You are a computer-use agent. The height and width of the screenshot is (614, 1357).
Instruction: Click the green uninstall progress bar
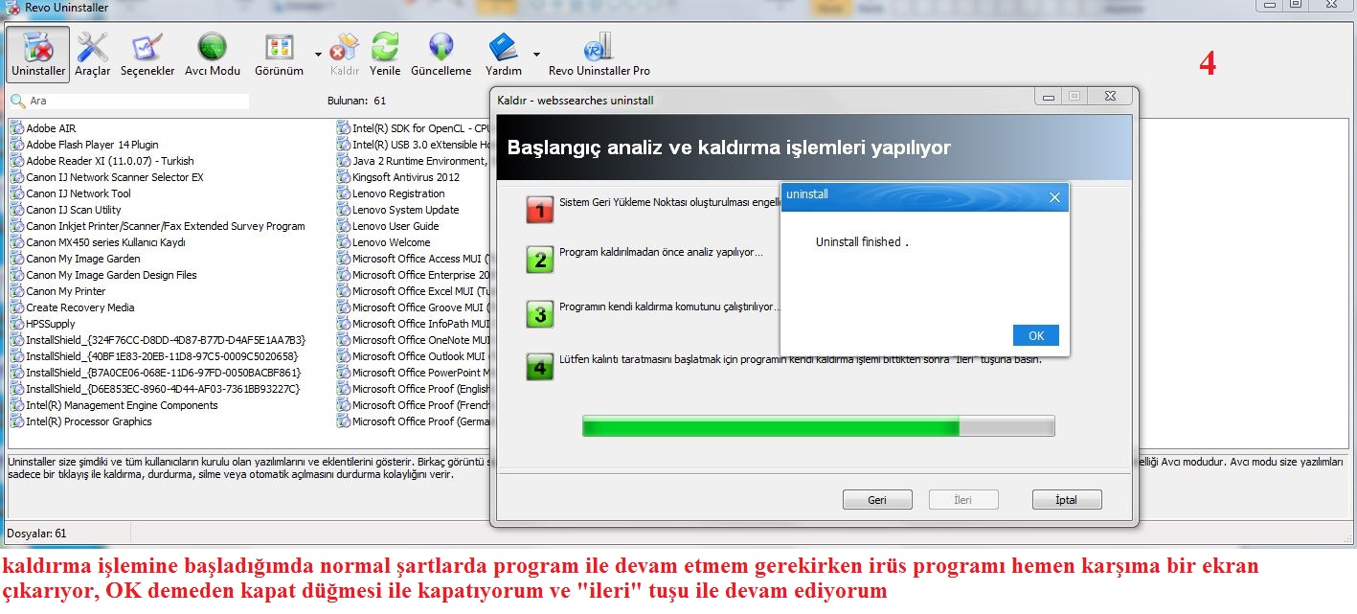(x=818, y=426)
